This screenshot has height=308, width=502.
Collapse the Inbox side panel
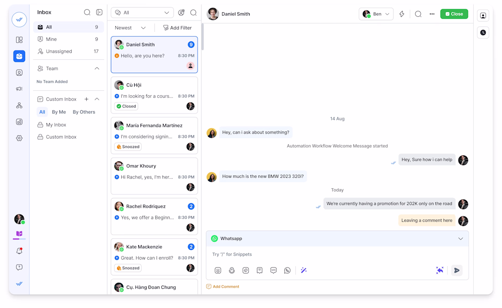pyautogui.click(x=99, y=12)
